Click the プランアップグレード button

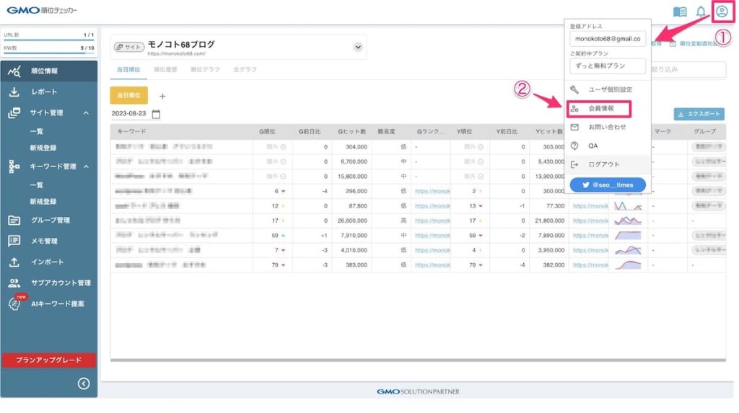[48, 360]
